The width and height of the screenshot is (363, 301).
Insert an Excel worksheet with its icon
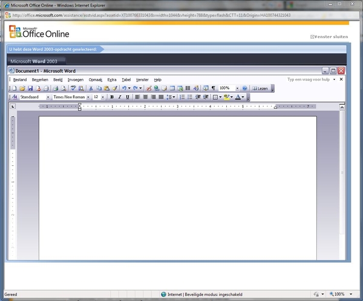pyautogui.click(x=180, y=88)
